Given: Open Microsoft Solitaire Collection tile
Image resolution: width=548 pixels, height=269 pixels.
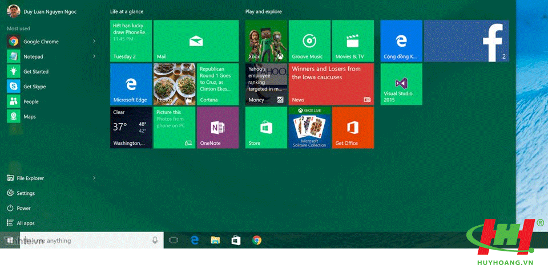Looking at the screenshot, I should [309, 127].
